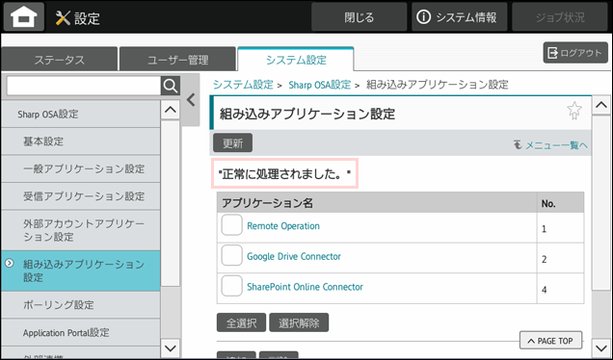Click main panel scroll up arrow

[601, 105]
